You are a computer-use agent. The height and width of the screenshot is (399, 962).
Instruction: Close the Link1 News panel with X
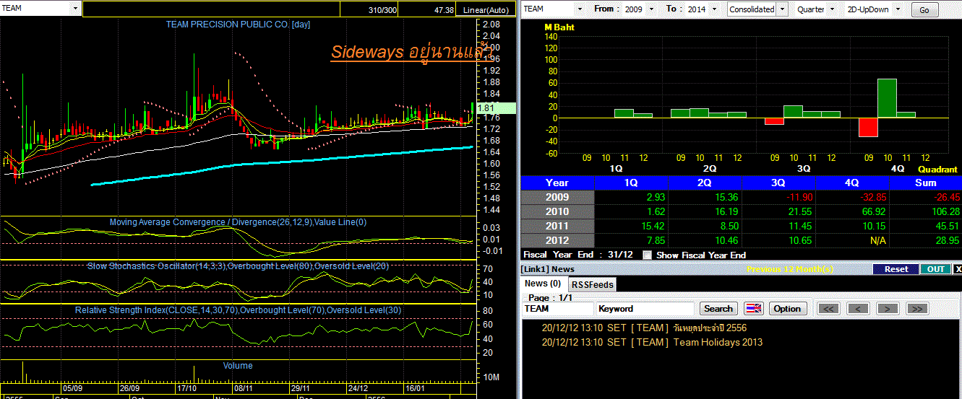pos(958,269)
